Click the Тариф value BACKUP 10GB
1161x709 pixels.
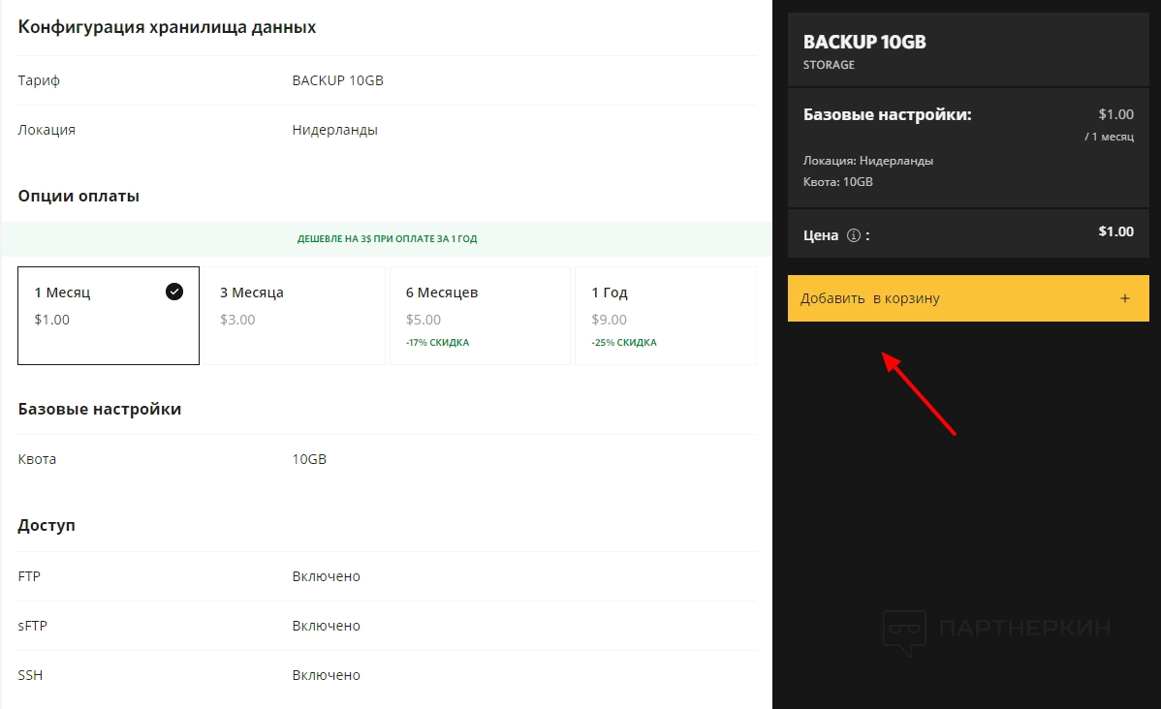pos(337,80)
